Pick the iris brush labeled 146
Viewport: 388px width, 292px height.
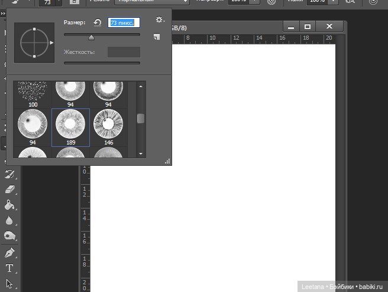pyautogui.click(x=108, y=127)
